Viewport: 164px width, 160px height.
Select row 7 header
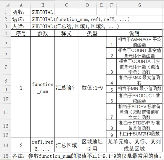(x=6, y=67)
